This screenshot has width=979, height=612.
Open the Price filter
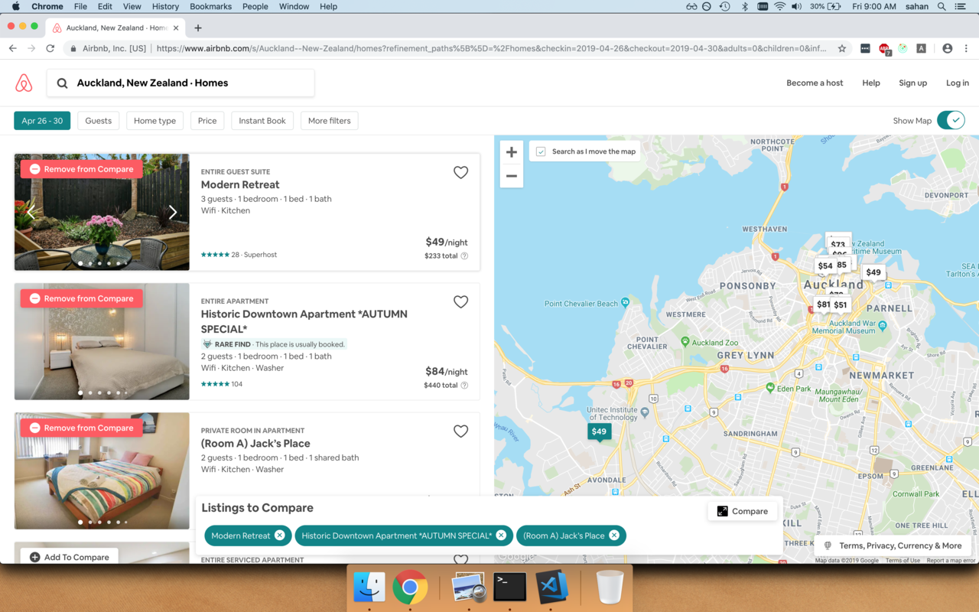tap(207, 120)
